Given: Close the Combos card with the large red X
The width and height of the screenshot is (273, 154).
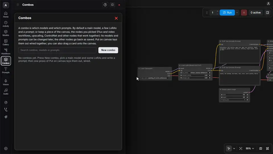Looking at the screenshot, I should click(x=116, y=18).
